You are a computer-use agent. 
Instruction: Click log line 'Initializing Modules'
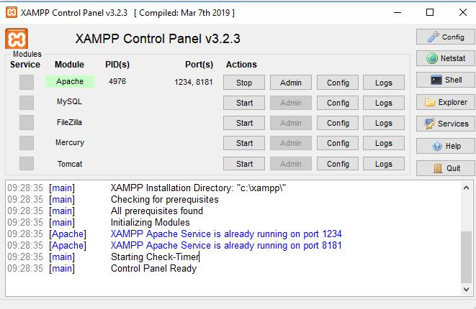[151, 222]
